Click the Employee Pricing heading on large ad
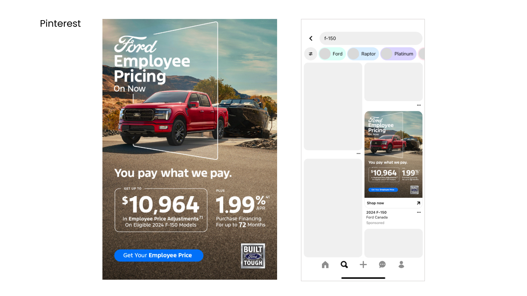527x296 pixels. coord(152,69)
